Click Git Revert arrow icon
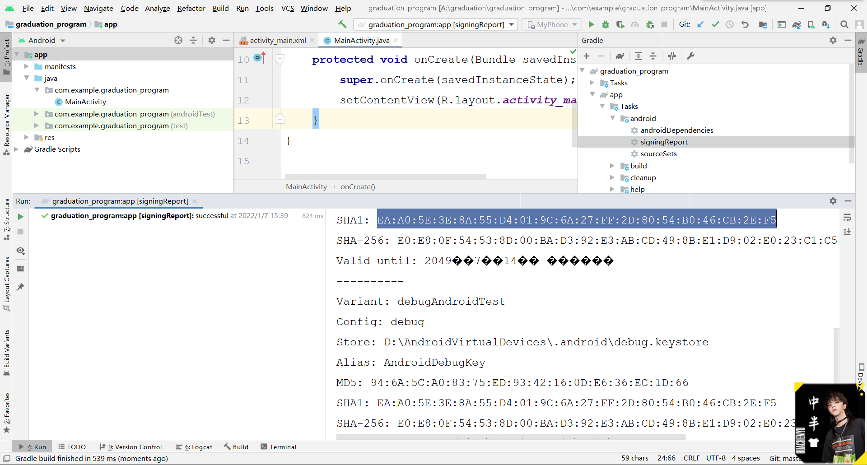This screenshot has height=465, width=867. pyautogui.click(x=745, y=24)
